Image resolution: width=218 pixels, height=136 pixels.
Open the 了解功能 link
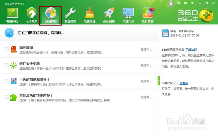[x=191, y=50]
